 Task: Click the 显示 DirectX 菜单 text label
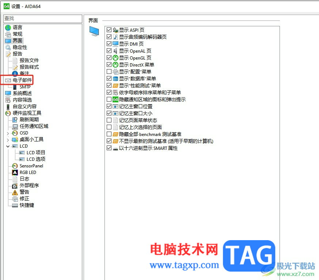tap(137, 65)
